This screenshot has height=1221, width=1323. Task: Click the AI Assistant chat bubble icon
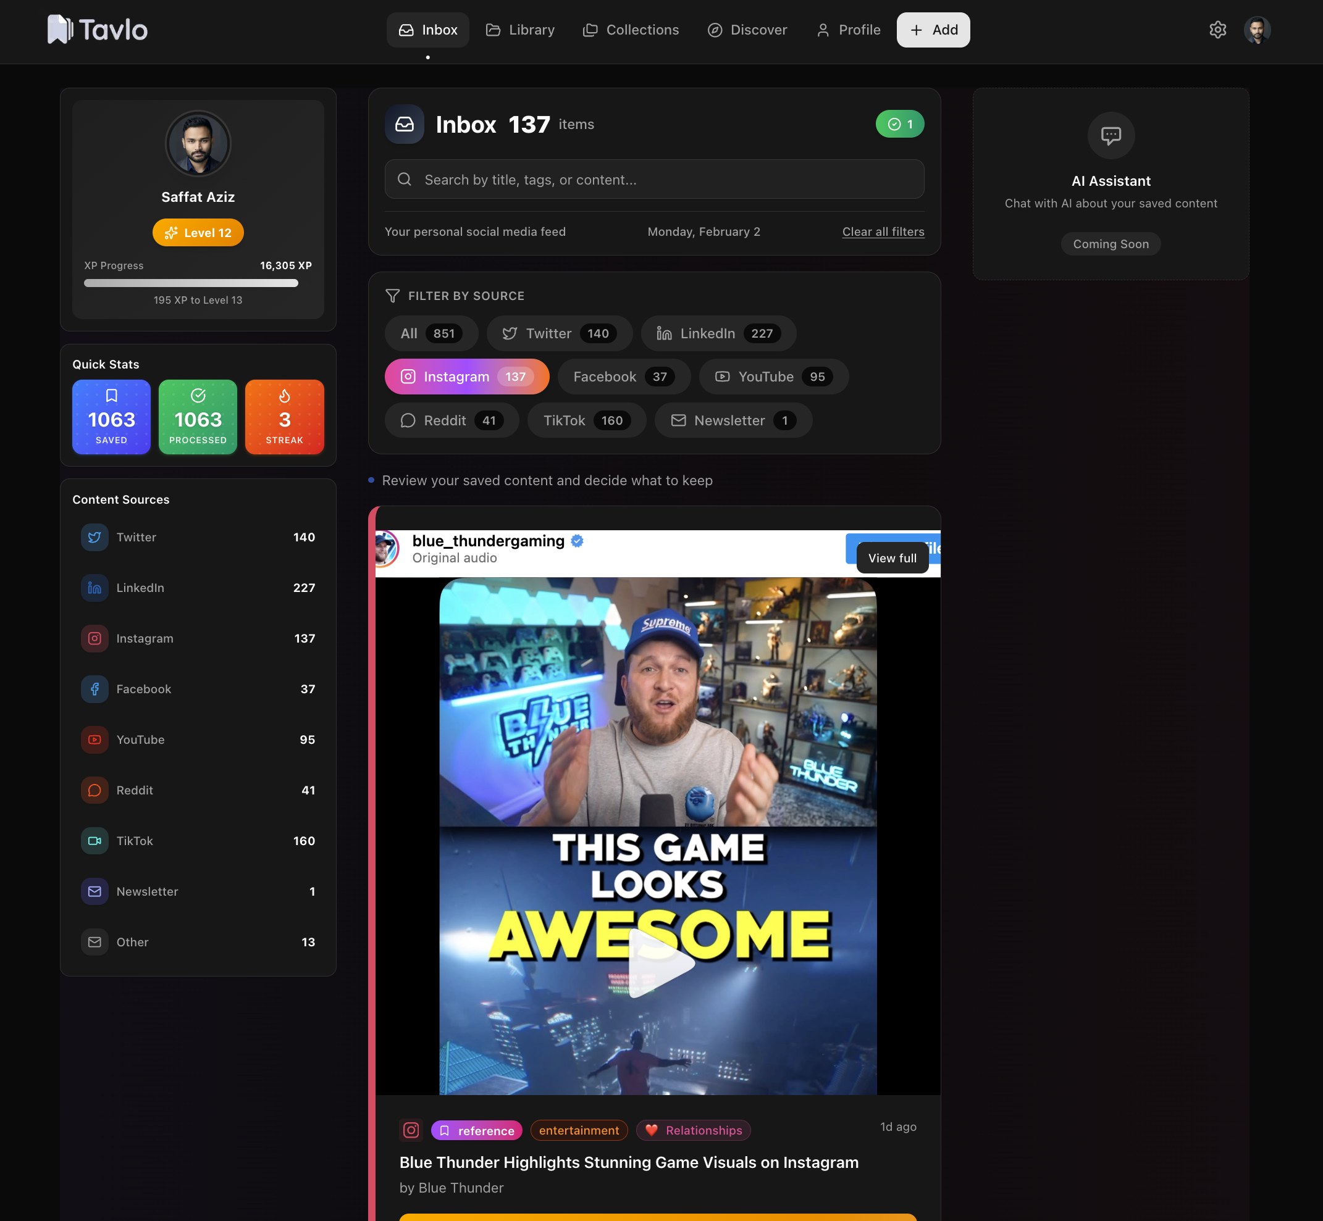tap(1110, 135)
